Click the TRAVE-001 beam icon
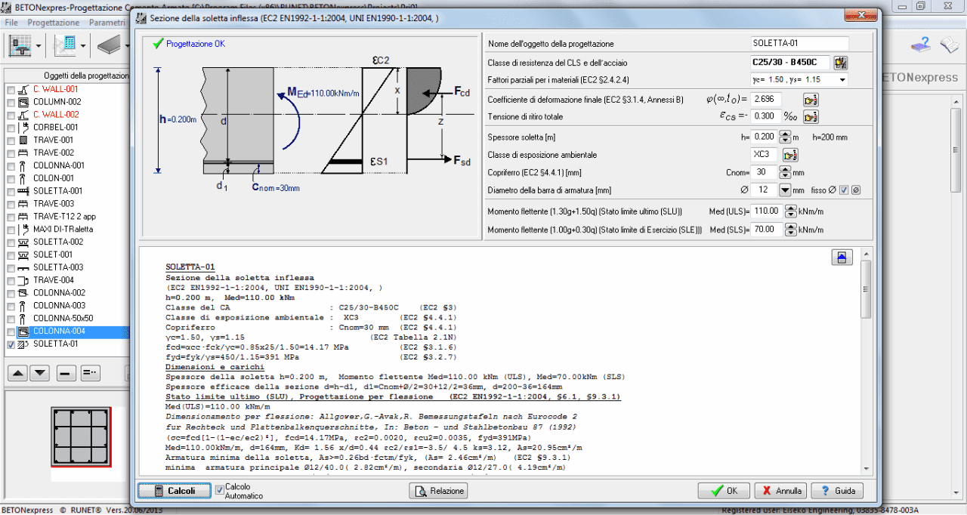The height and width of the screenshot is (515, 967). [x=23, y=140]
